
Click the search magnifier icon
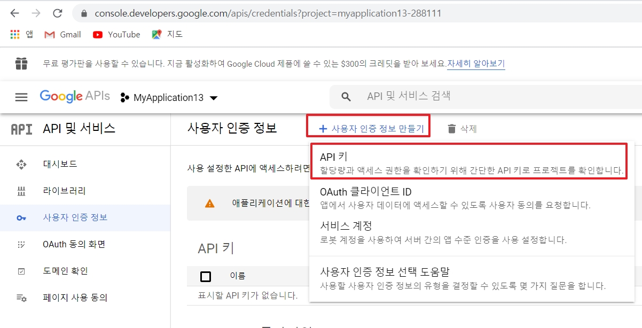(346, 97)
